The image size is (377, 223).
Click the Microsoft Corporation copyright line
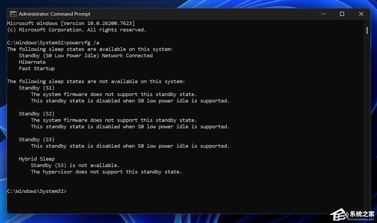click(77, 30)
